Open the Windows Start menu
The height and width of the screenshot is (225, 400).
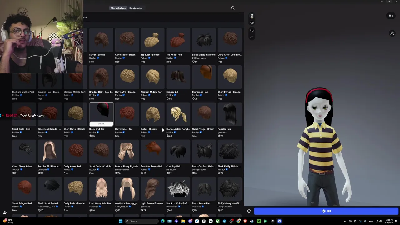click(x=121, y=221)
